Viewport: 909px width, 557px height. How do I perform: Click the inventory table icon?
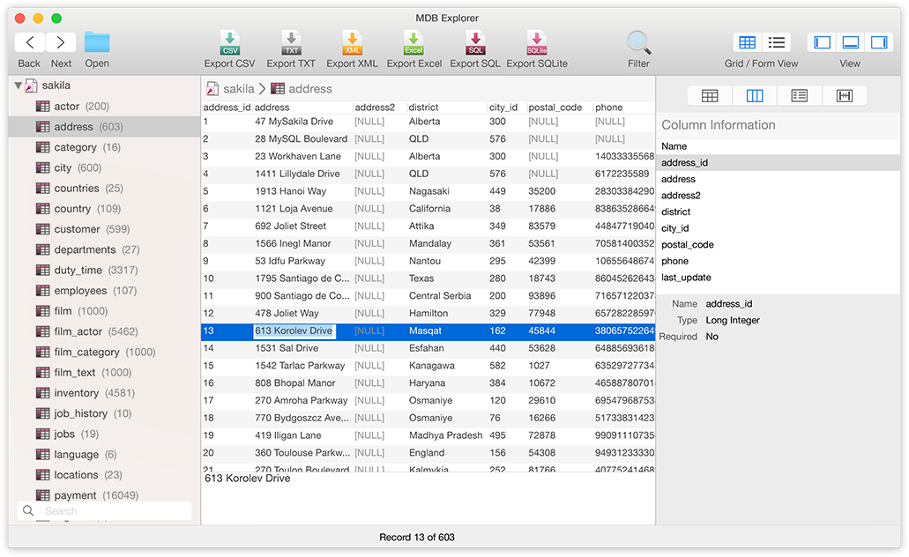tap(43, 393)
